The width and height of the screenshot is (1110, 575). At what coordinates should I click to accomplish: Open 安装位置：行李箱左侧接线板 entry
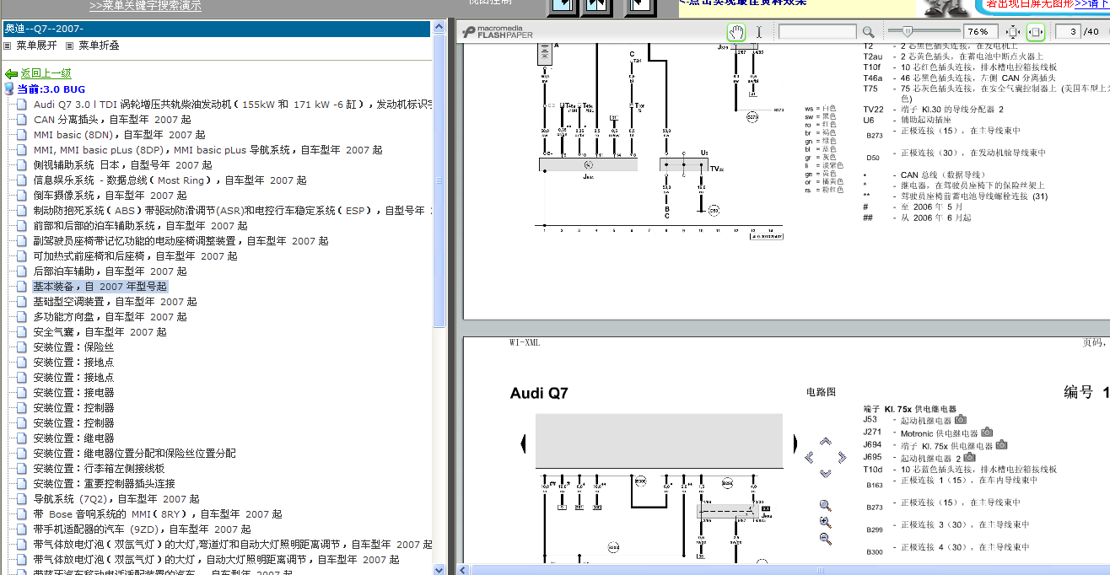[99, 469]
